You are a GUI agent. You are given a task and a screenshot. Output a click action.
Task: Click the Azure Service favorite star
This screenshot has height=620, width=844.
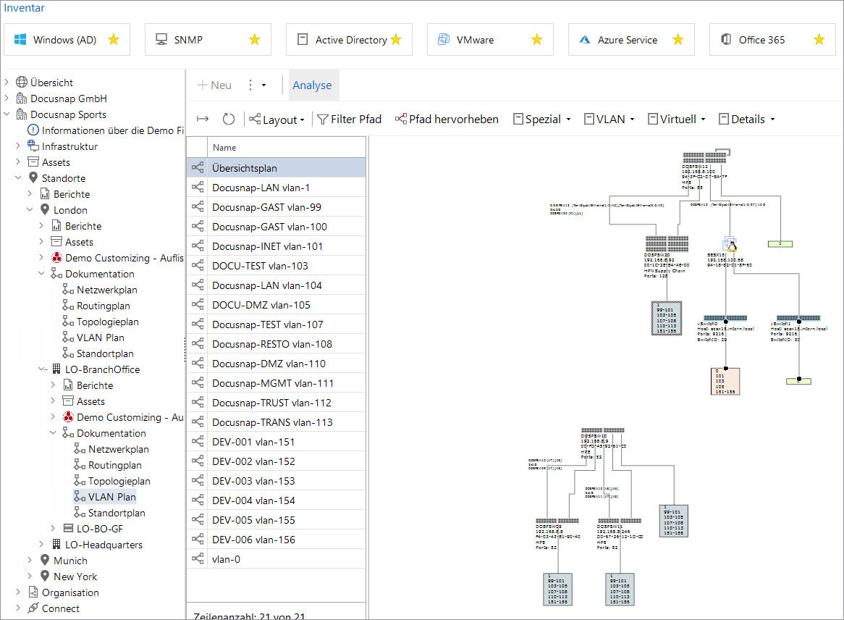coord(678,39)
